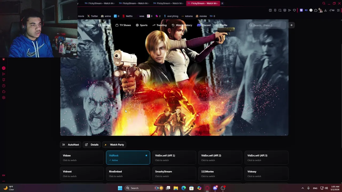Submit search with the arrow button
342x192 pixels.
point(291,25)
